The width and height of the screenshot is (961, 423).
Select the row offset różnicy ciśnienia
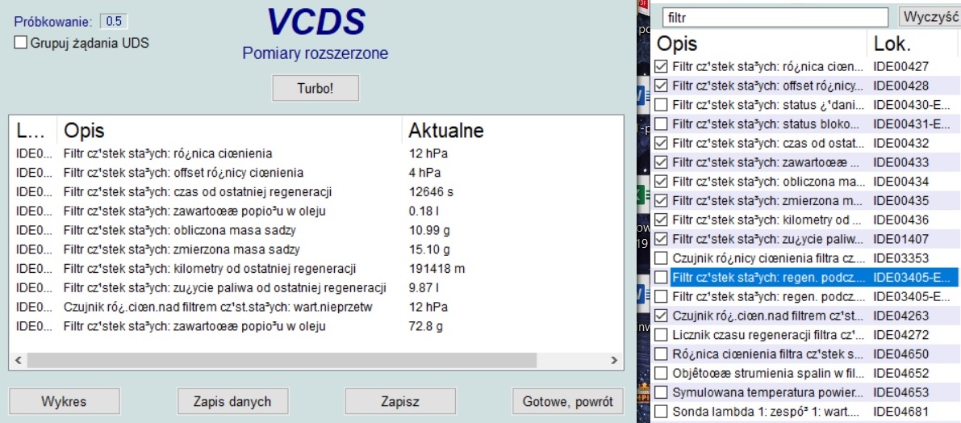(x=315, y=173)
